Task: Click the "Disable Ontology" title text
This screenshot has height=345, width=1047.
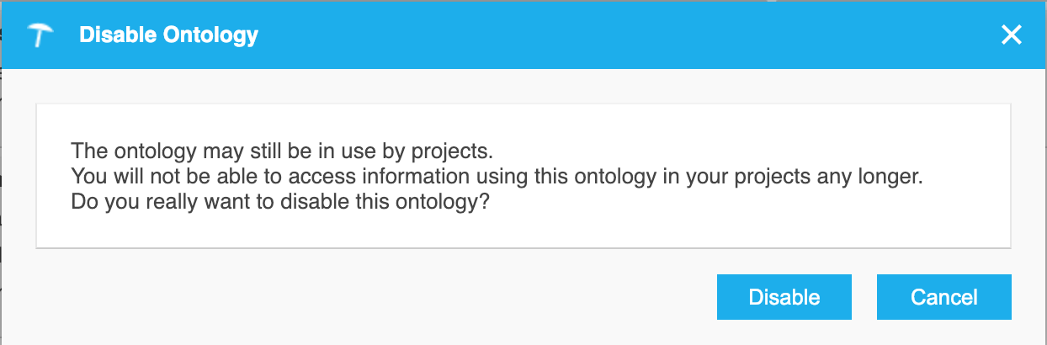Action: (168, 35)
